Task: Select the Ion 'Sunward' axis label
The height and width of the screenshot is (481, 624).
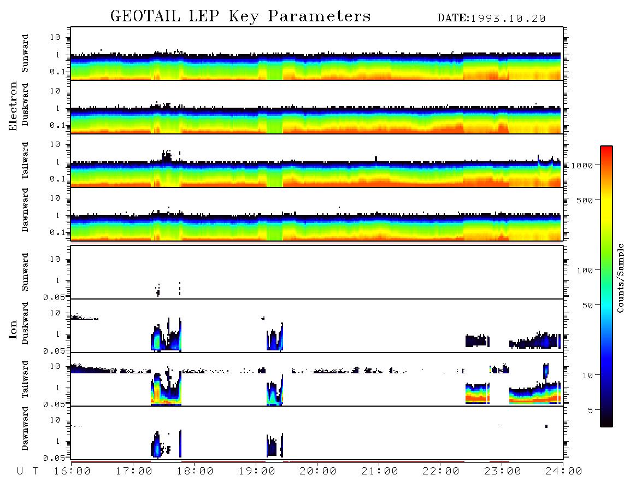Action: pyautogui.click(x=25, y=272)
